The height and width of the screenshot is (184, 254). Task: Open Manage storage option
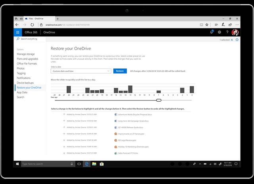click(x=26, y=54)
